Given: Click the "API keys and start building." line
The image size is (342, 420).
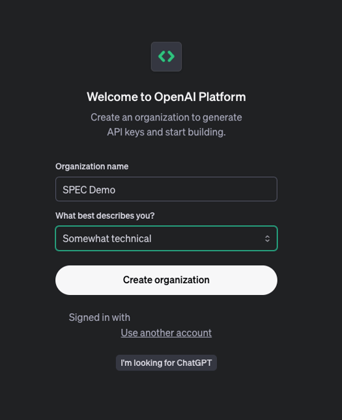Looking at the screenshot, I should click(166, 132).
